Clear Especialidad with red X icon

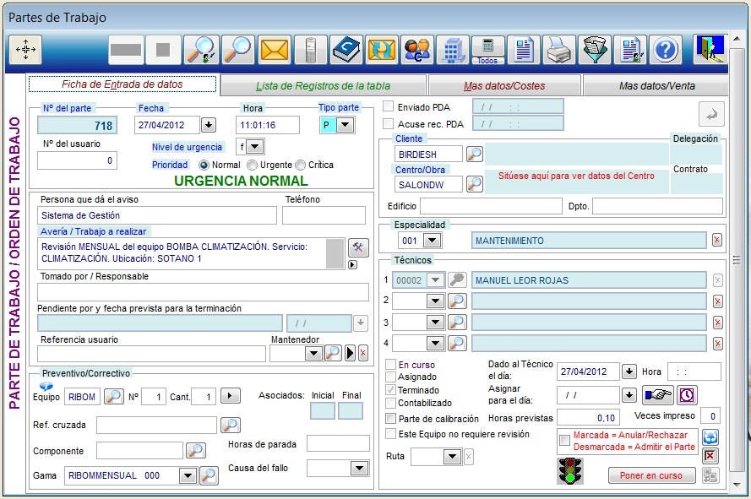click(x=716, y=240)
